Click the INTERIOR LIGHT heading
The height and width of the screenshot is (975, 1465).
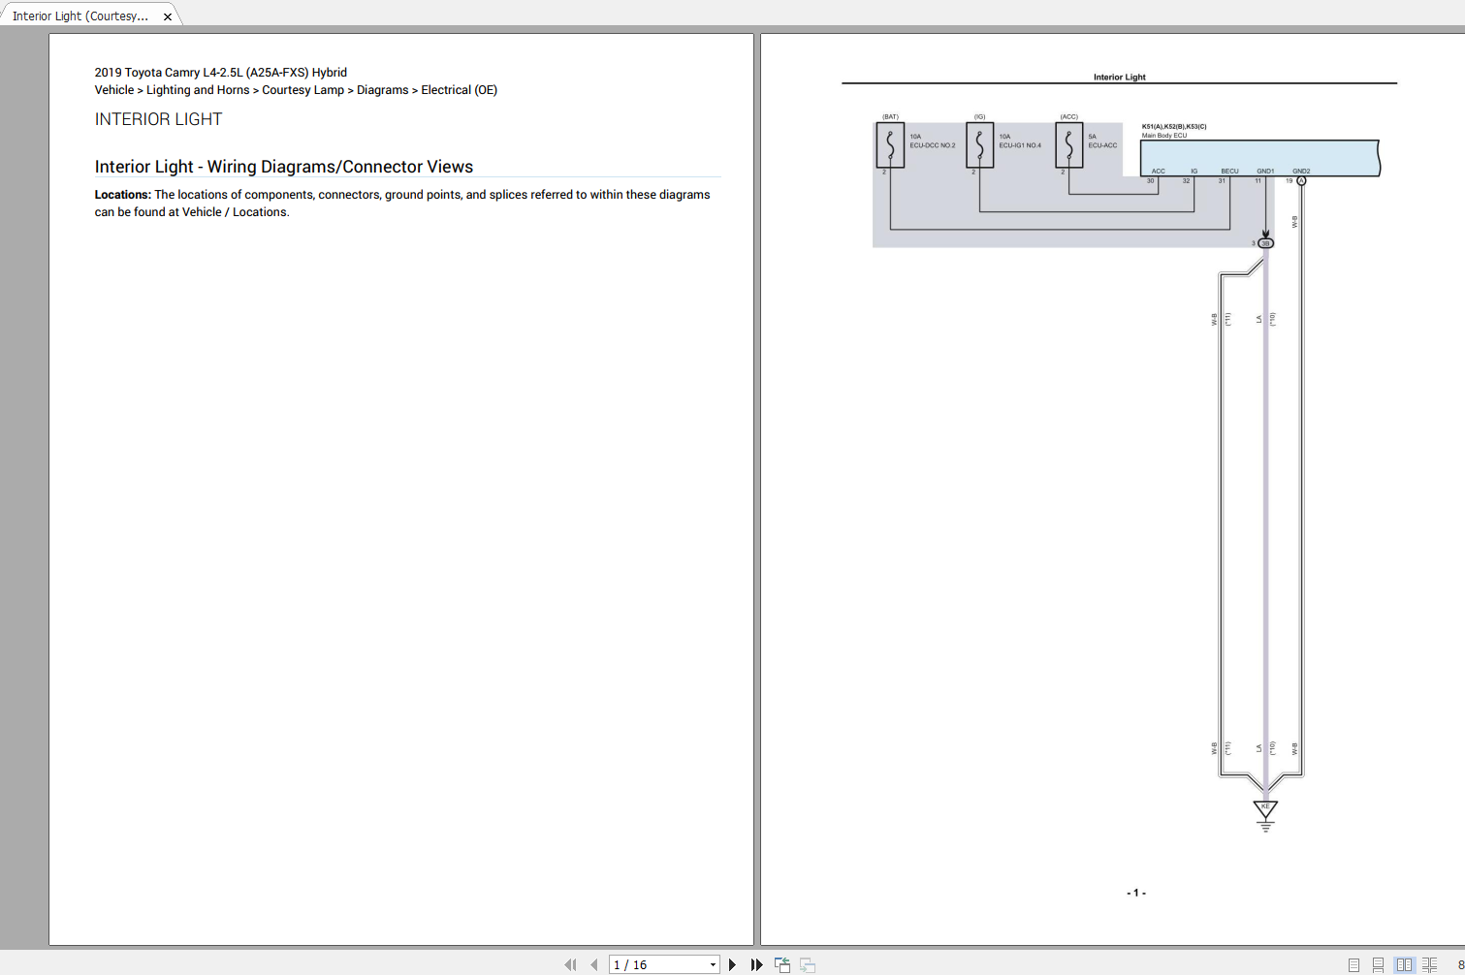pos(158,118)
